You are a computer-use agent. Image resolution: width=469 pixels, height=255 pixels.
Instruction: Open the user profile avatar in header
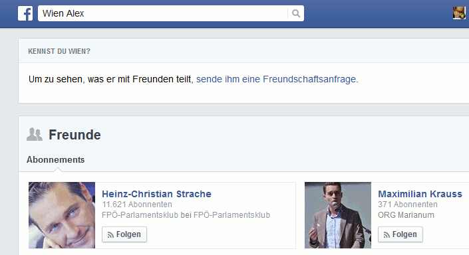pos(459,13)
